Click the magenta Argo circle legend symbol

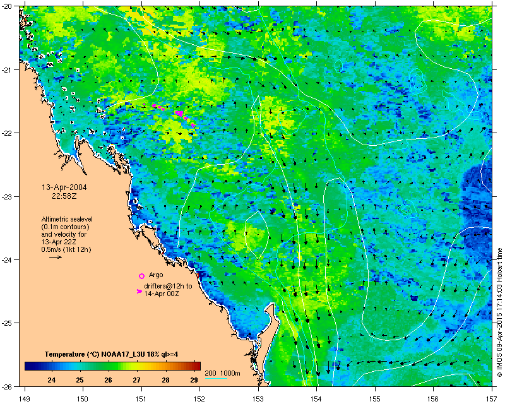click(x=141, y=276)
